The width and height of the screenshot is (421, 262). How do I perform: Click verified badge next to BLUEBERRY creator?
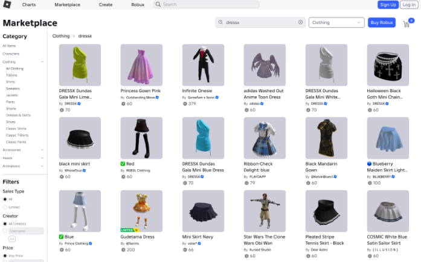coord(393,176)
